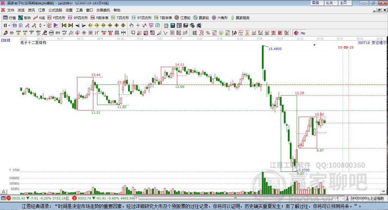Click the yin-yang symbol icon
The image size is (388, 210).
click(296, 33)
